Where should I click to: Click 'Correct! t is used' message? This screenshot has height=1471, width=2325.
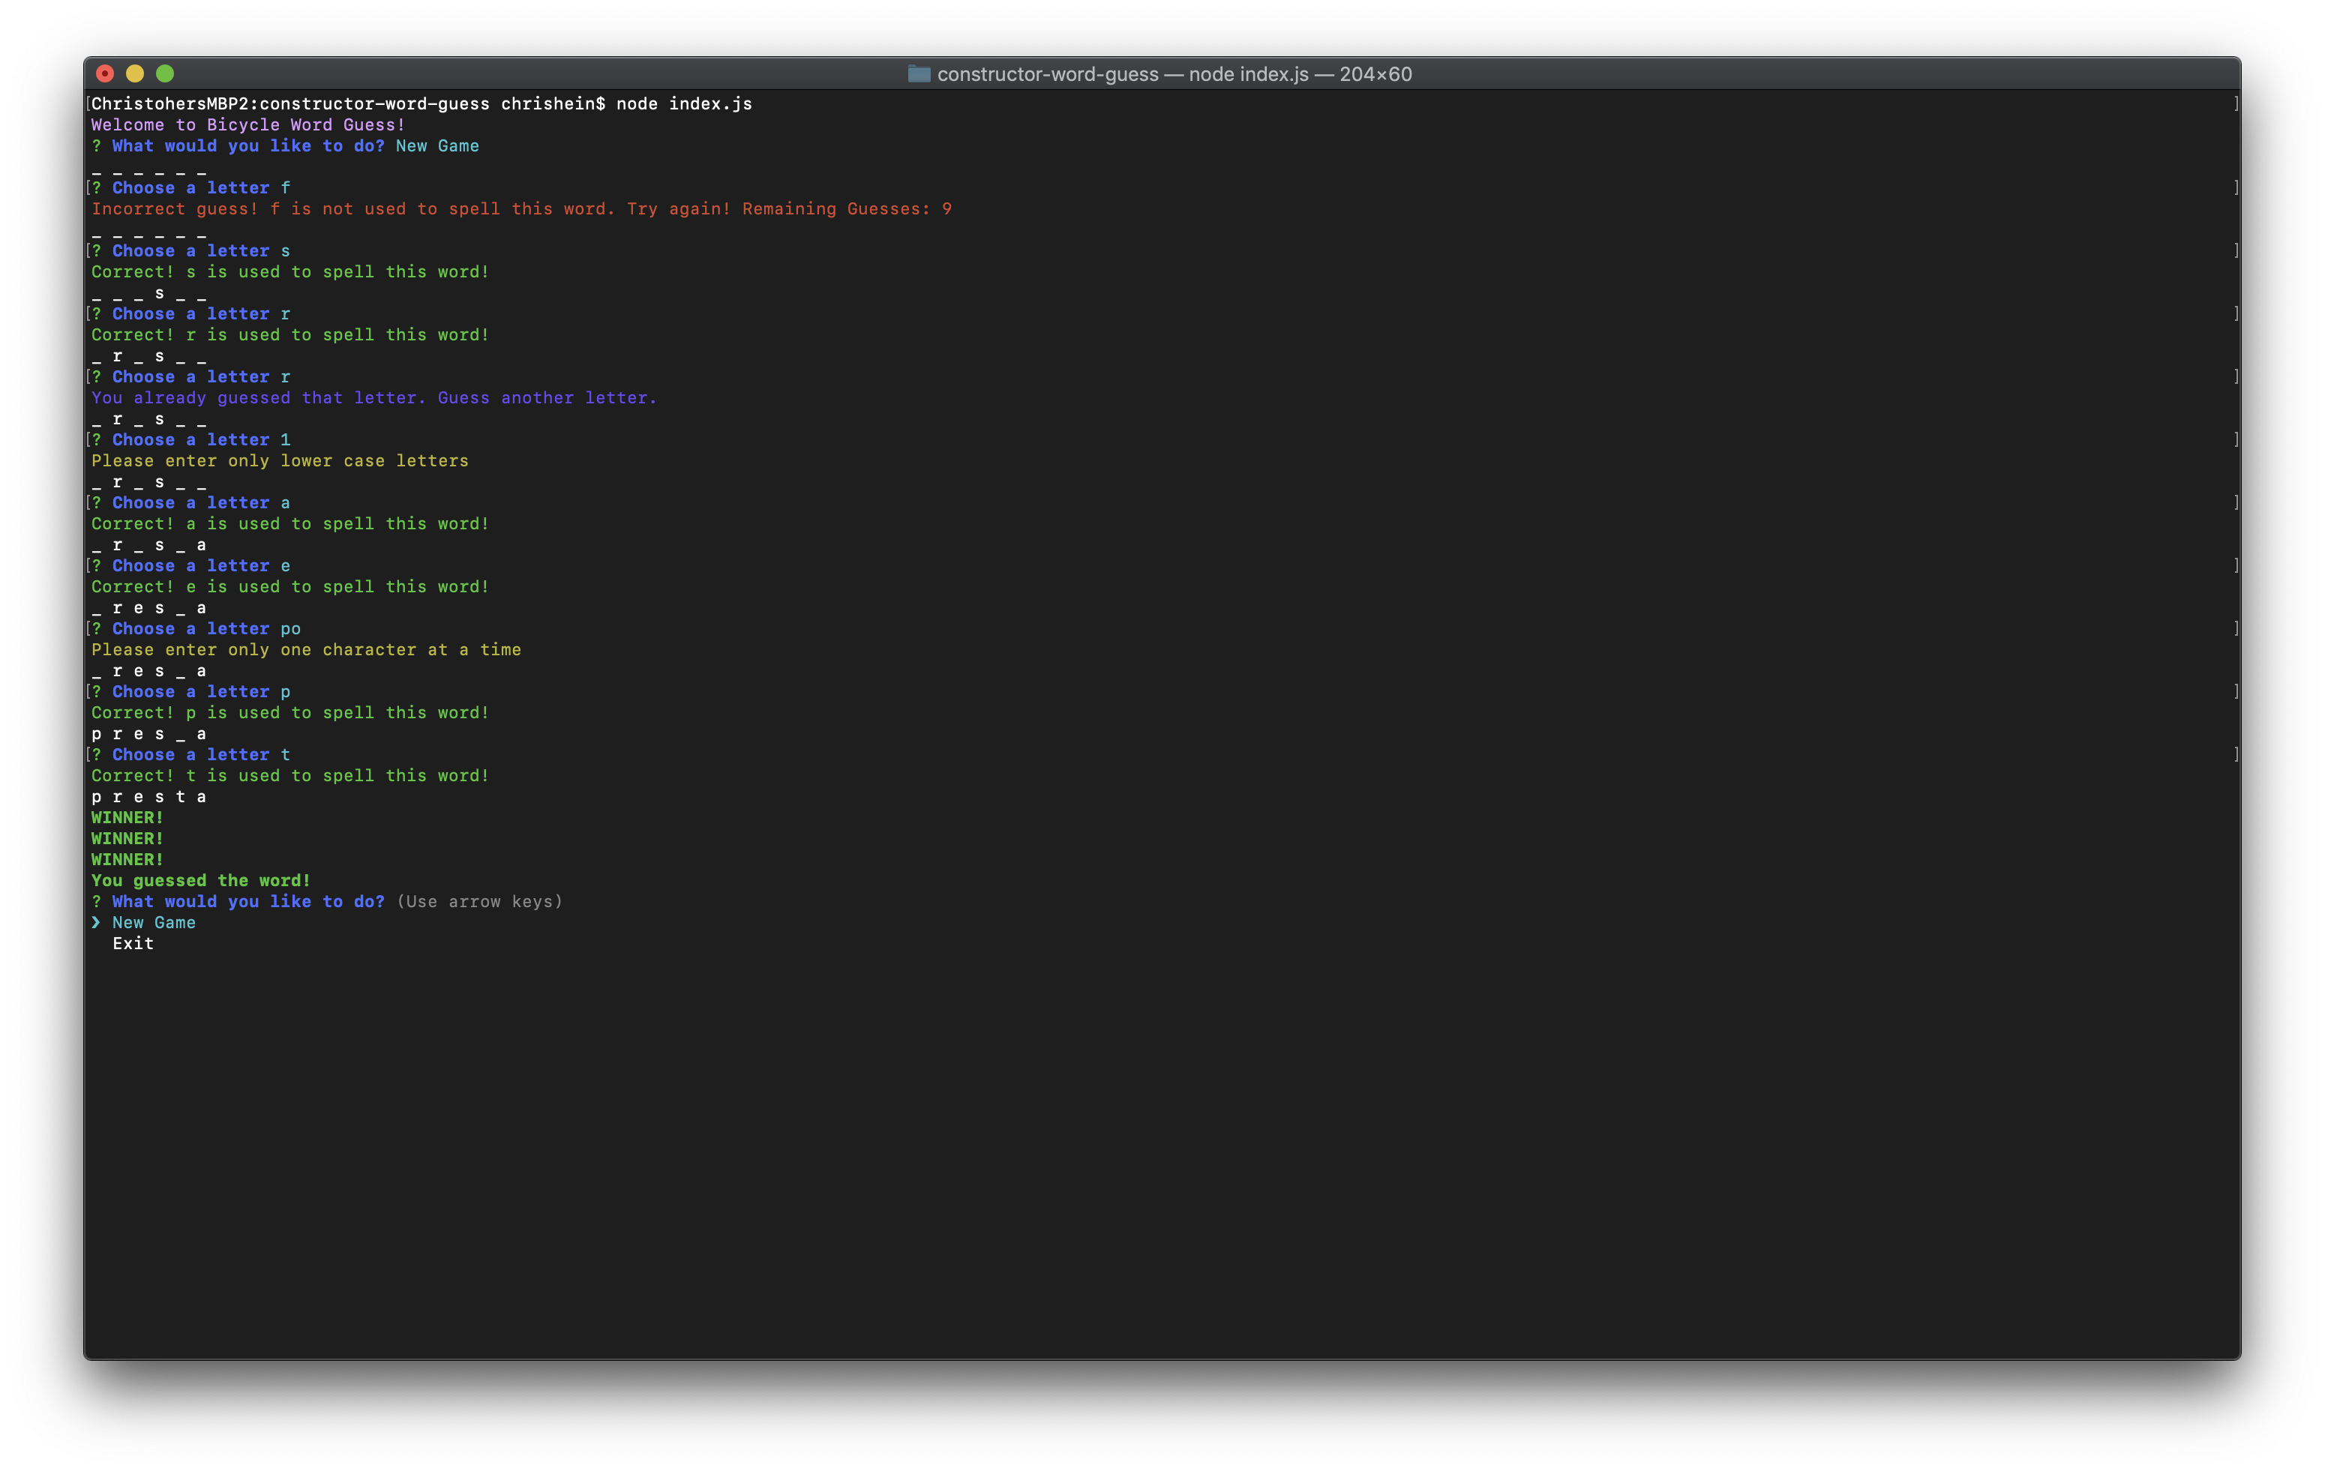coord(289,776)
